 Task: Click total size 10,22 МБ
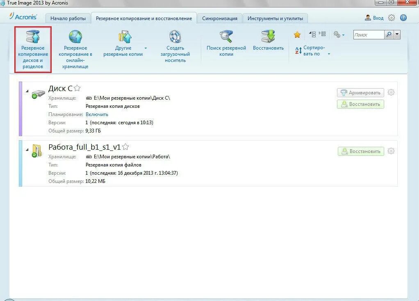click(96, 181)
